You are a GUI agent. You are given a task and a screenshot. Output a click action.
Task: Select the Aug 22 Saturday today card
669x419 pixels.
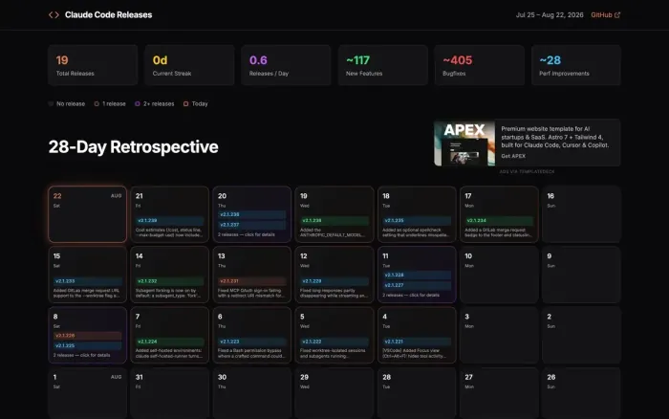point(88,214)
